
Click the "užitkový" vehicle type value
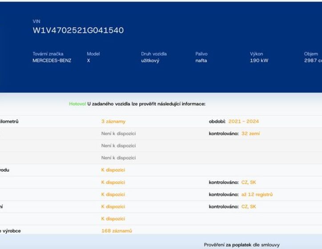(150, 60)
